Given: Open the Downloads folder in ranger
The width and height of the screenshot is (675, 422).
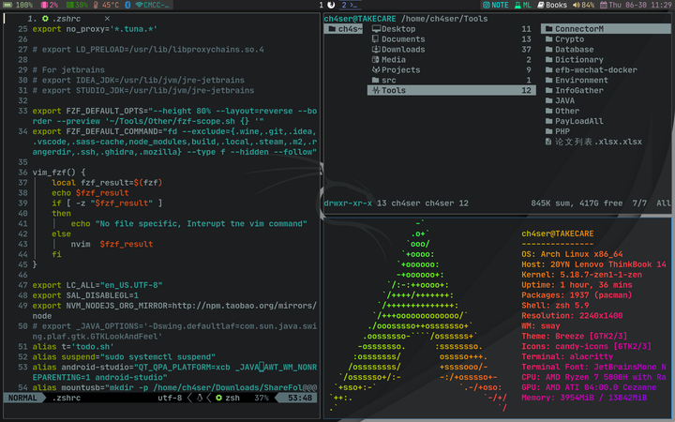Looking at the screenshot, I should click(x=451, y=50).
